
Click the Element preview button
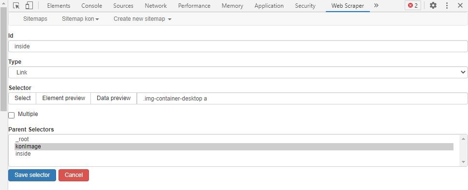[63, 98]
